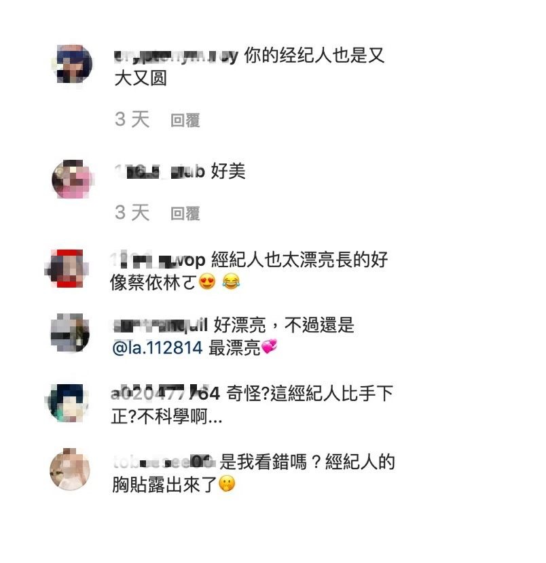Click the 3 天 timestamp under 好美 comment
Screen dimensions: 546x563
[x=132, y=213]
